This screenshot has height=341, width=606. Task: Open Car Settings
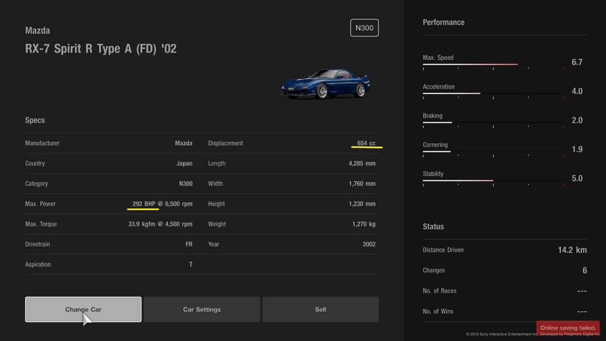coord(202,309)
